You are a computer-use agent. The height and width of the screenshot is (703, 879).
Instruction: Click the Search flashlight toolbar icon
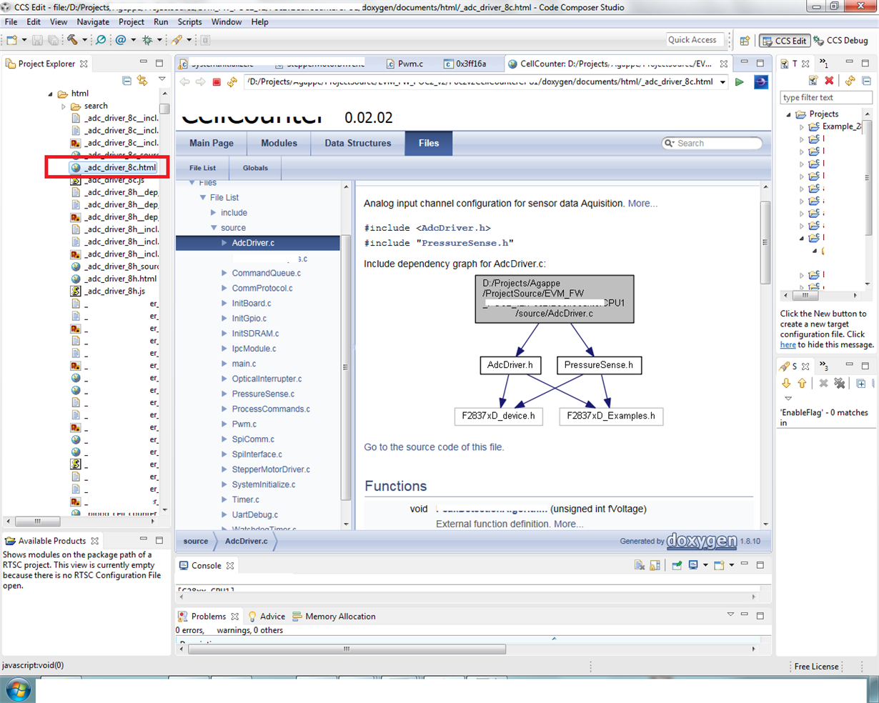tap(177, 40)
